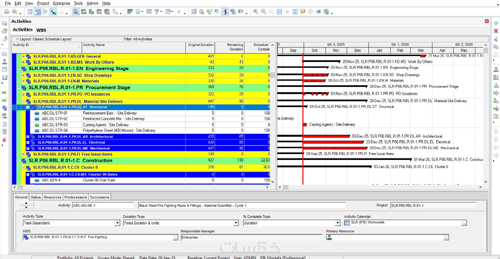Open the Schedule clock icon

(x=202, y=12)
